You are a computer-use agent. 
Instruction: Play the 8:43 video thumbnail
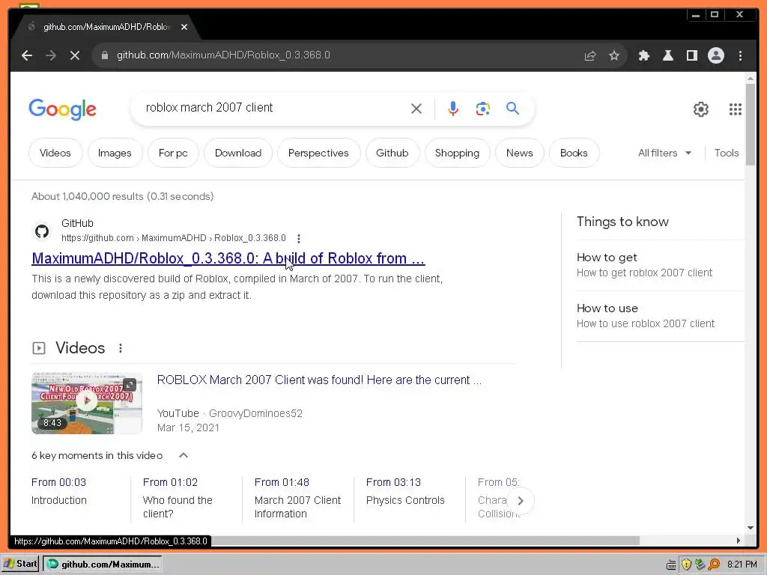(87, 403)
